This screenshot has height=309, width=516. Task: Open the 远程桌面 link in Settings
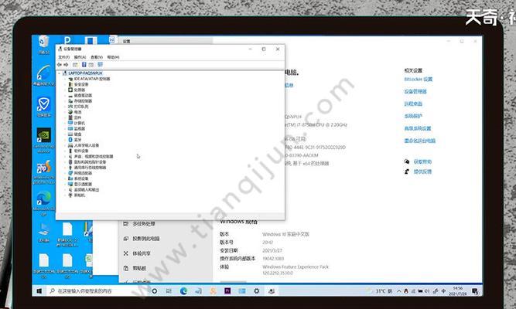point(413,104)
